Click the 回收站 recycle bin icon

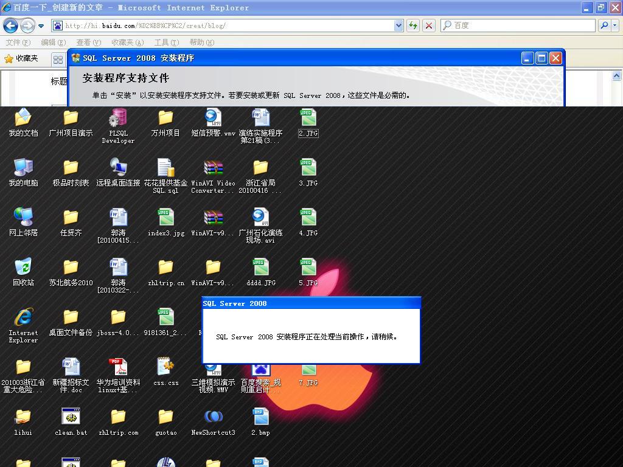tap(23, 268)
